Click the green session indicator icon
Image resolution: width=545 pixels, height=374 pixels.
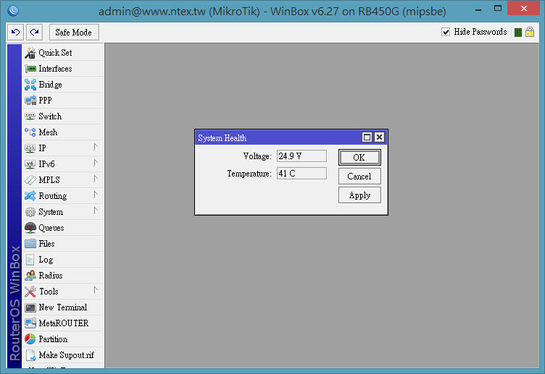[x=518, y=33]
